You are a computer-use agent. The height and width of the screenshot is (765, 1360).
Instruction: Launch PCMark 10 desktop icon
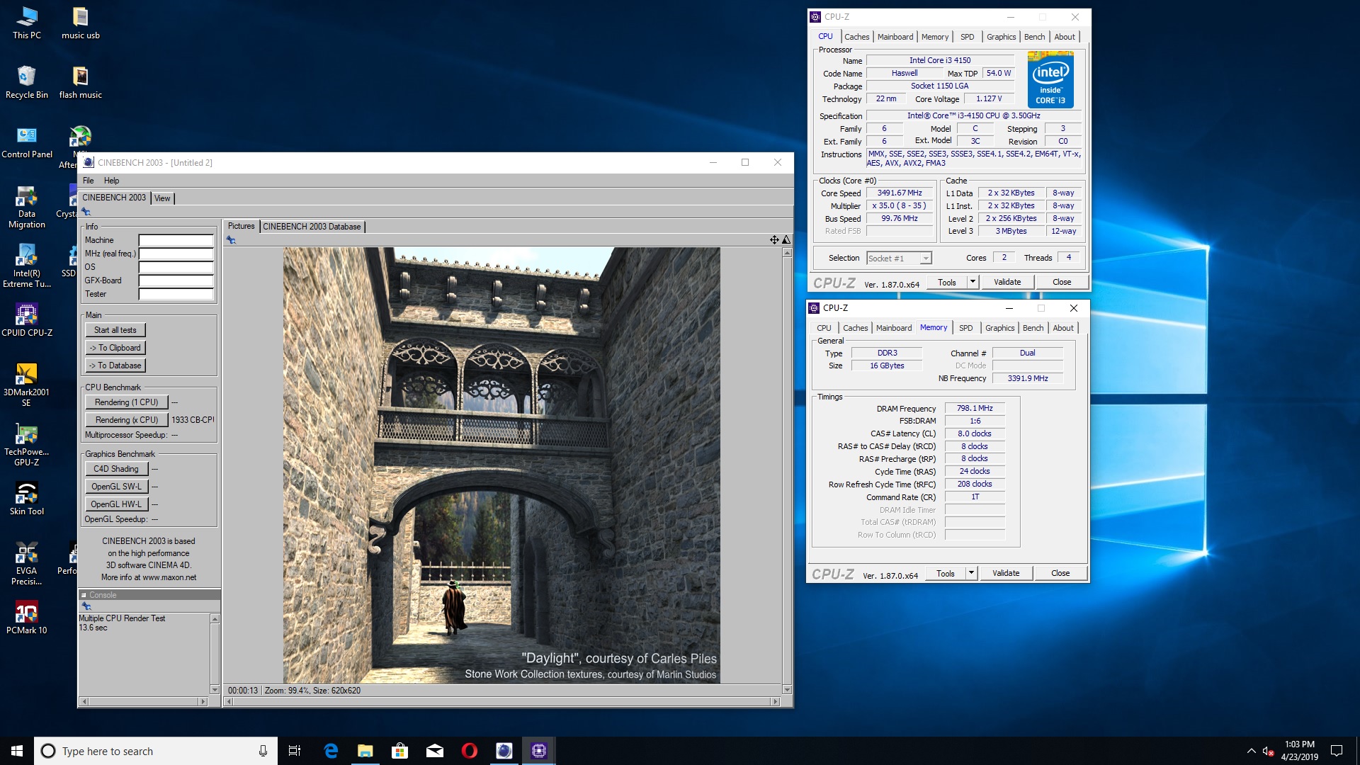coord(27,618)
